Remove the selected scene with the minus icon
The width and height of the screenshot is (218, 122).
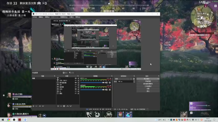coord(37,106)
